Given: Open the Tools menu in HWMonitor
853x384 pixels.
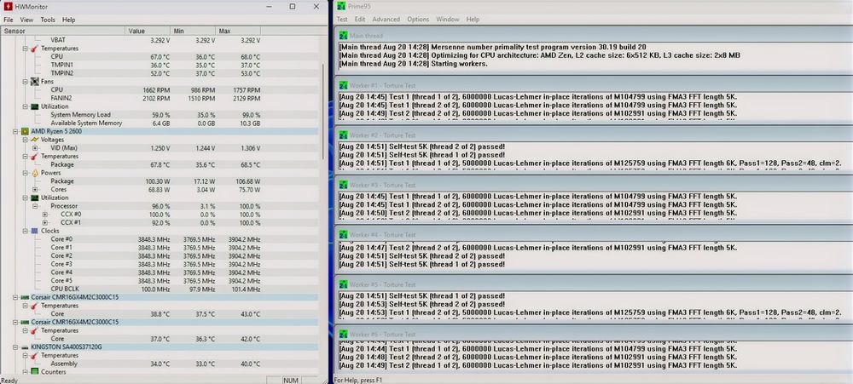Looking at the screenshot, I should (48, 20).
